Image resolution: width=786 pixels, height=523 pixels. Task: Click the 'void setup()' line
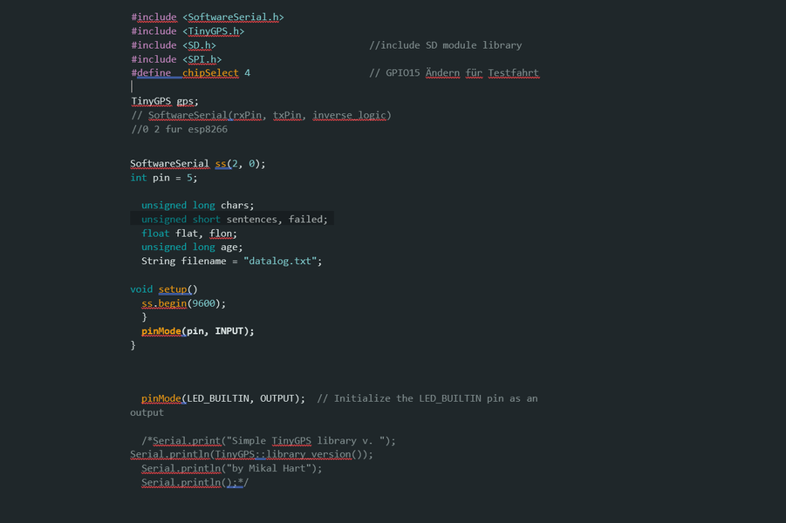click(164, 289)
